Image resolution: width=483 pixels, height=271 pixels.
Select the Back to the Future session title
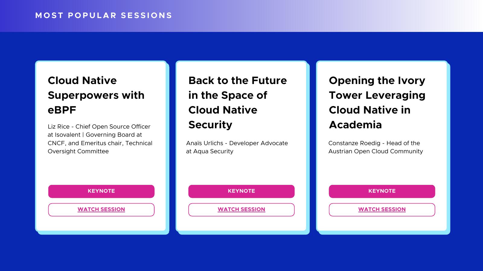click(238, 102)
